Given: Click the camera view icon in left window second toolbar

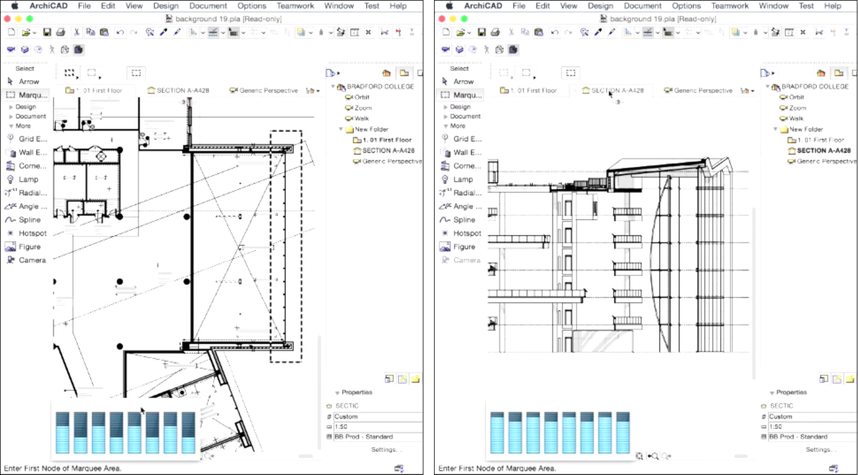Looking at the screenshot, I should [x=11, y=50].
